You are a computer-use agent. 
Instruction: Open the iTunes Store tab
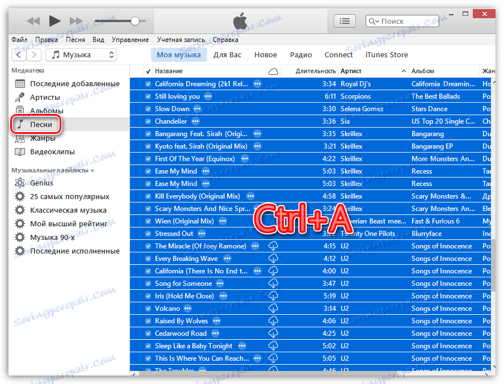tap(387, 55)
